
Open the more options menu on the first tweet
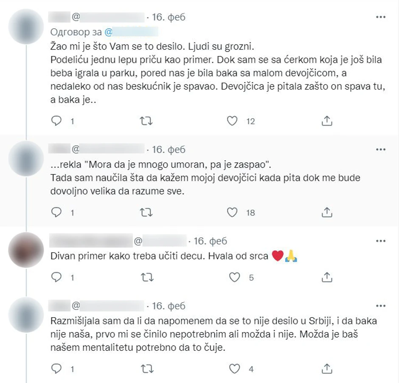coord(381,17)
